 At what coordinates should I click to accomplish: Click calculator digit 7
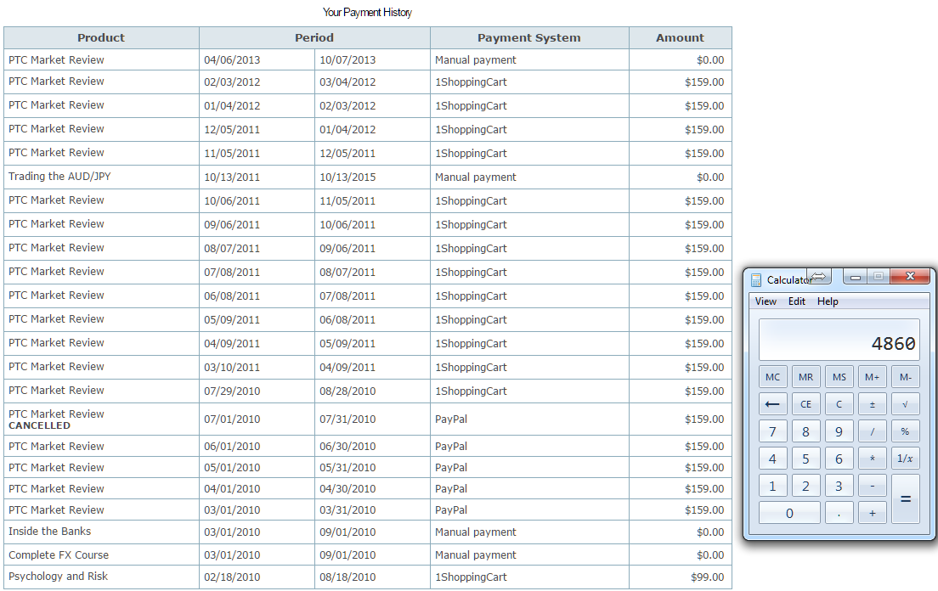tap(773, 431)
